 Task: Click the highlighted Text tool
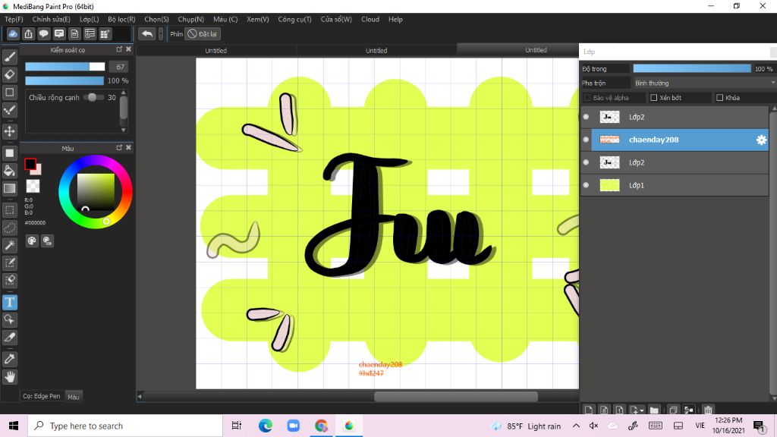point(9,302)
